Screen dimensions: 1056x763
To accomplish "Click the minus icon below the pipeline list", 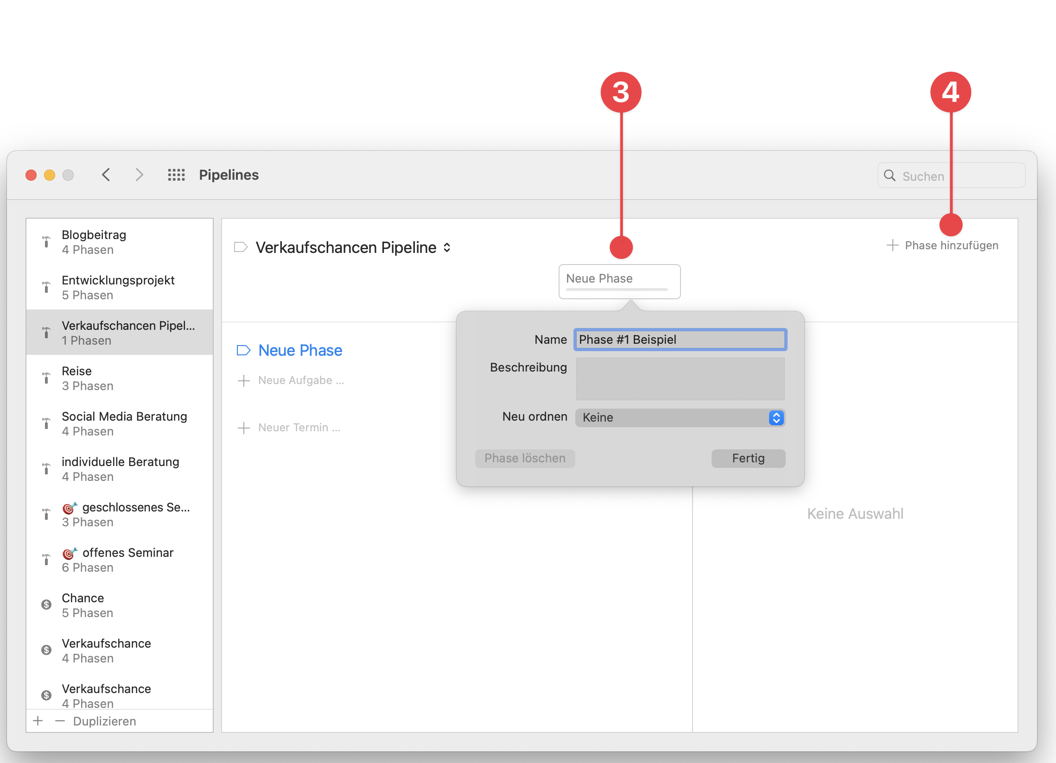I will (x=60, y=721).
